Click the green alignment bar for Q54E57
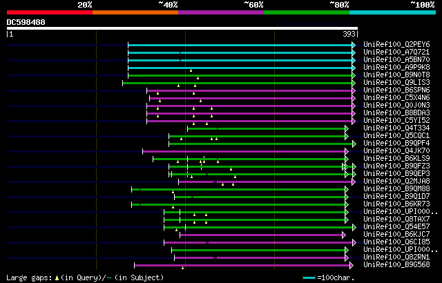Image resolution: width=442 pixels, height=283 pixels. pos(258,228)
